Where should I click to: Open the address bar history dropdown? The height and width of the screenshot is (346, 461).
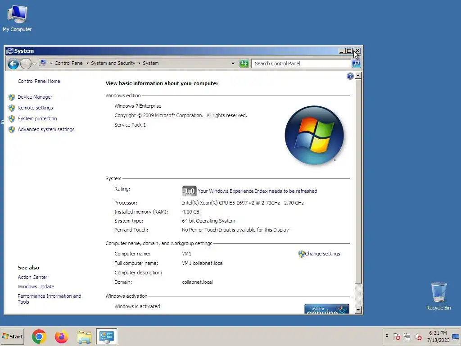[233, 63]
